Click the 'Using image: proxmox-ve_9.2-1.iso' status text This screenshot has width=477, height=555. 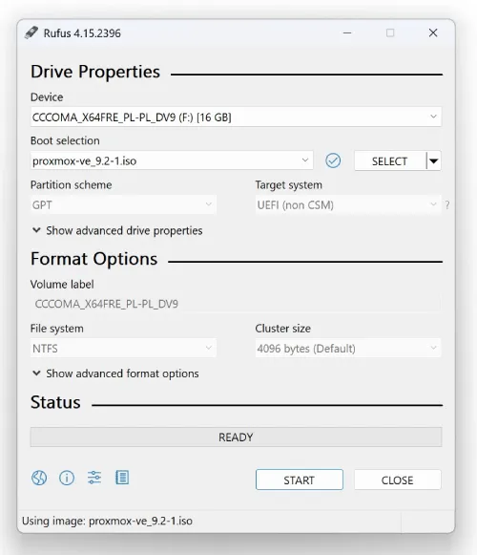107,521
